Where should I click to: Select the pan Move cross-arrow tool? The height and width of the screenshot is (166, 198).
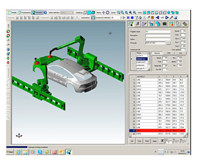[104, 12]
